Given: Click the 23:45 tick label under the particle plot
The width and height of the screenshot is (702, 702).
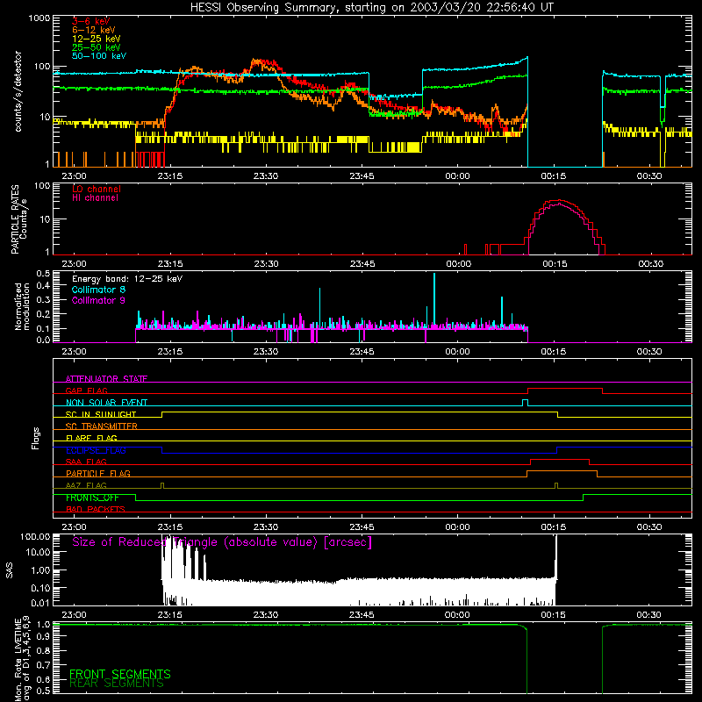Looking at the screenshot, I should pyautogui.click(x=362, y=264).
